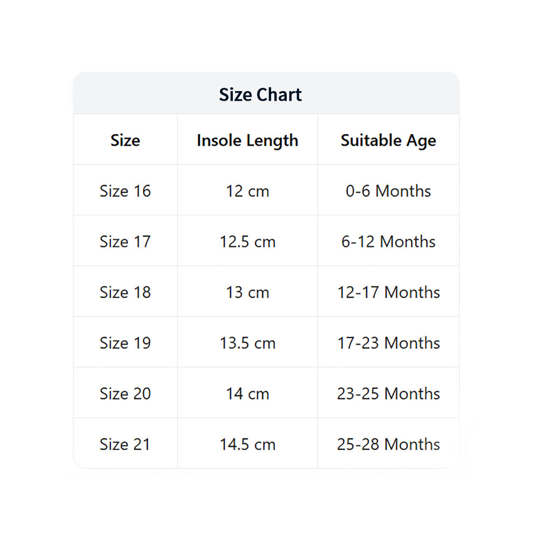
Task: Select the 12.5 cm insole length cell
Action: (247, 241)
